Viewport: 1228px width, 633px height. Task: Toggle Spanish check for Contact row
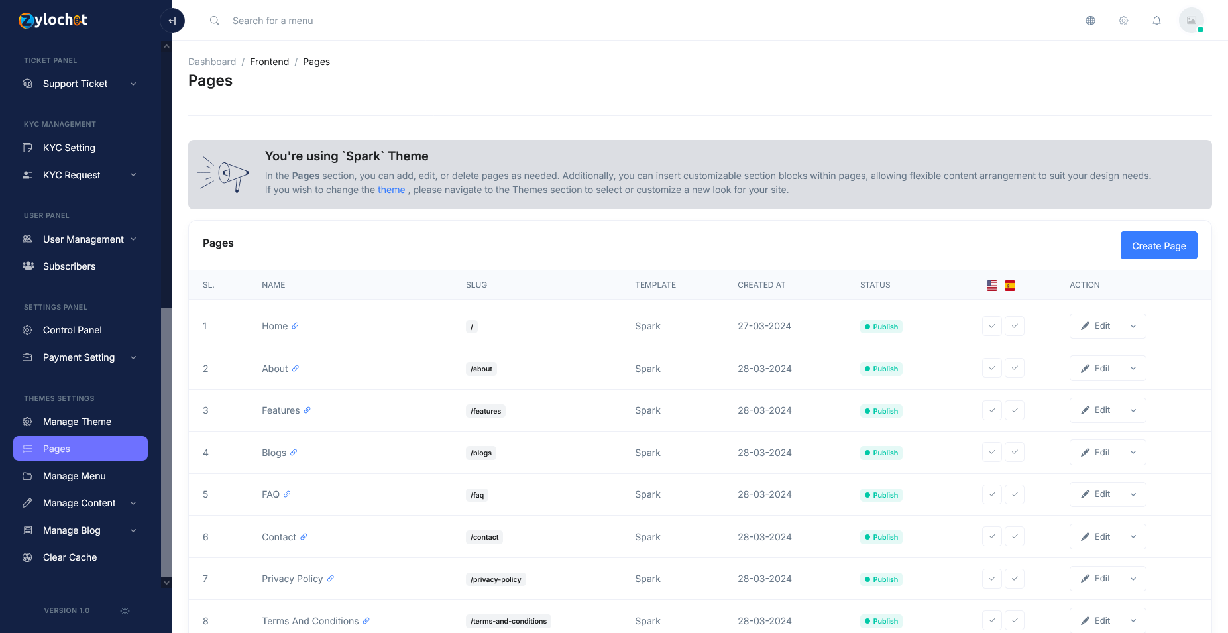(1015, 536)
